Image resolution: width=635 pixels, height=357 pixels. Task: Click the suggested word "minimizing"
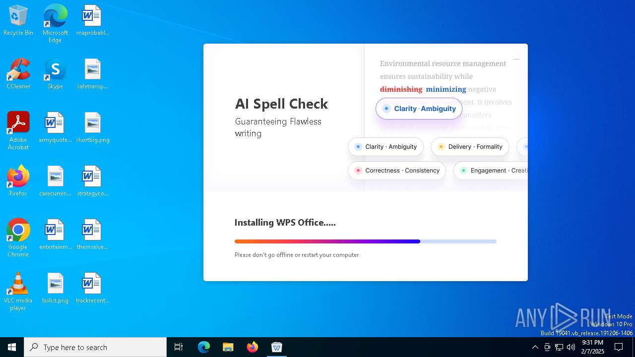(x=446, y=89)
